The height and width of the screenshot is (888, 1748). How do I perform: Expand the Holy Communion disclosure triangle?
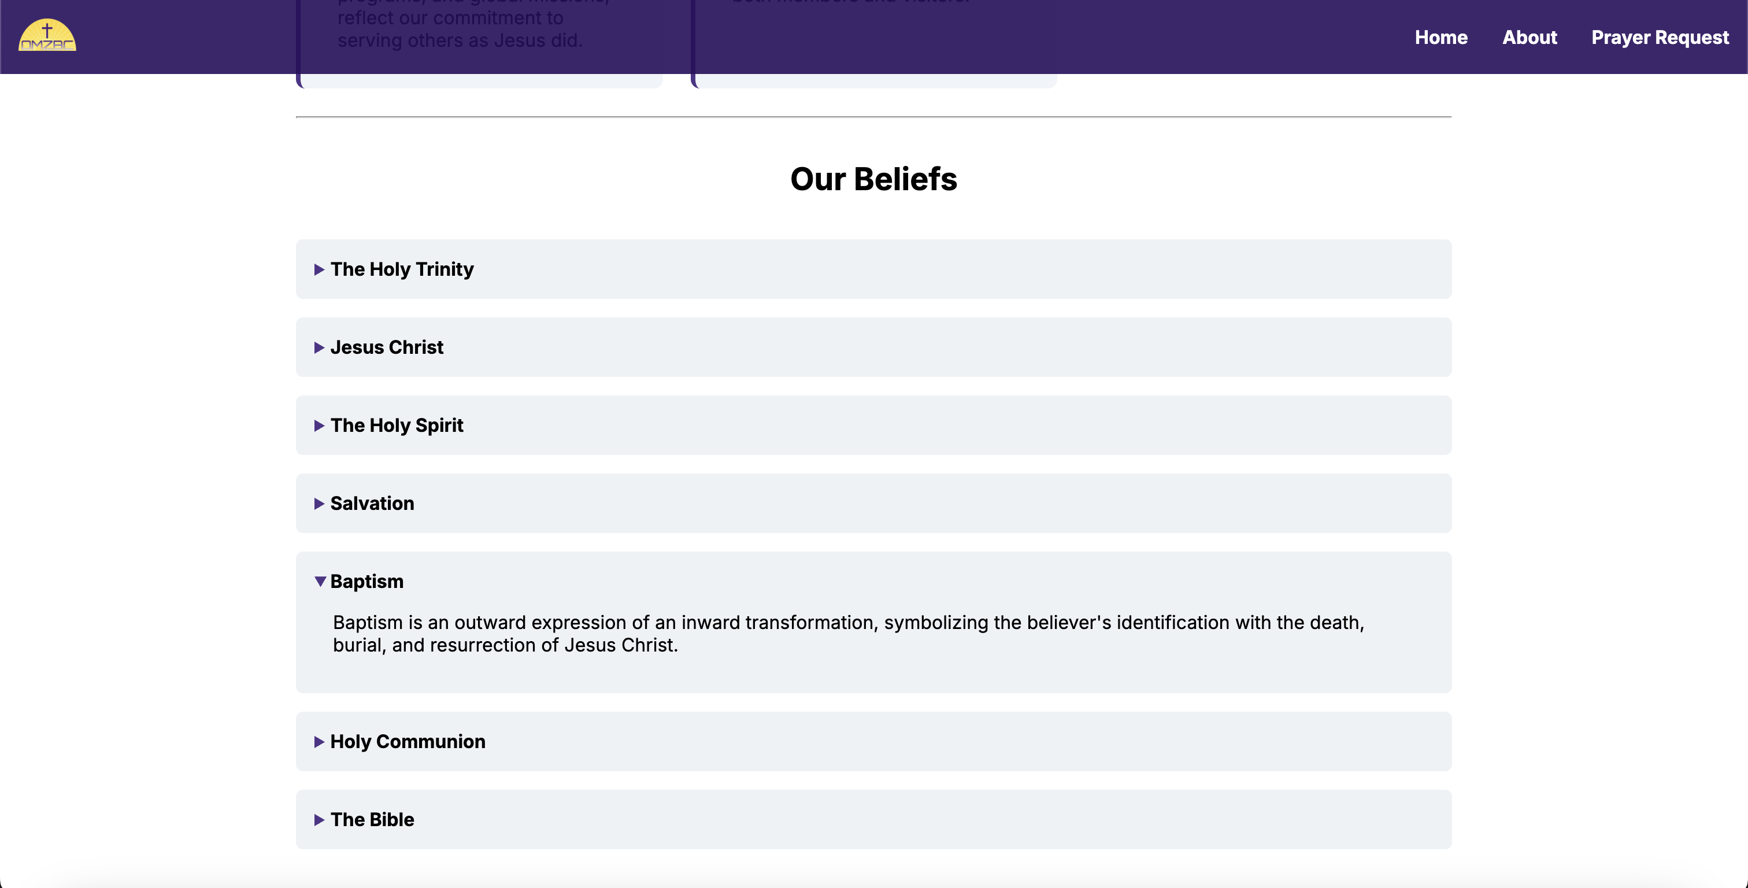pos(319,741)
